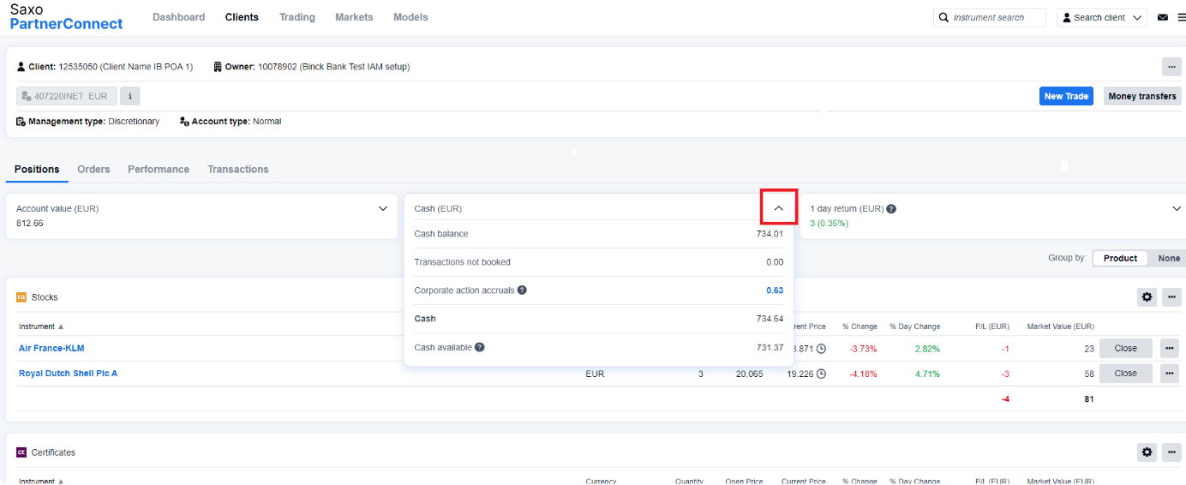The height and width of the screenshot is (485, 1186).
Task: Focus the Instrument search field
Action: pyautogui.click(x=990, y=17)
